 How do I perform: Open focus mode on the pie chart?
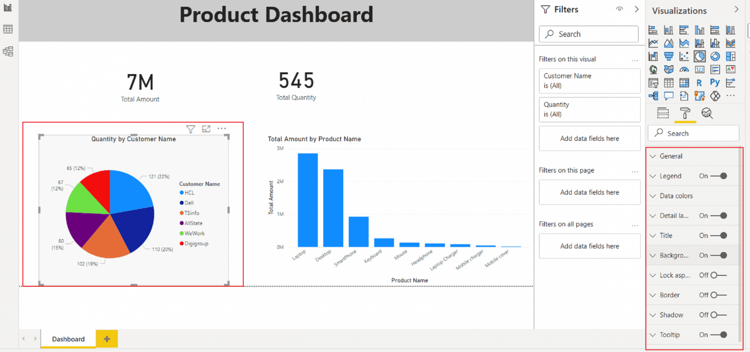(x=206, y=129)
